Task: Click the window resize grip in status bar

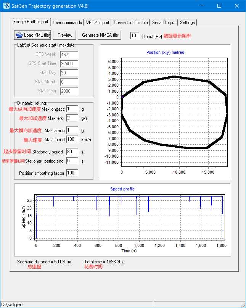Action: pos(243,305)
